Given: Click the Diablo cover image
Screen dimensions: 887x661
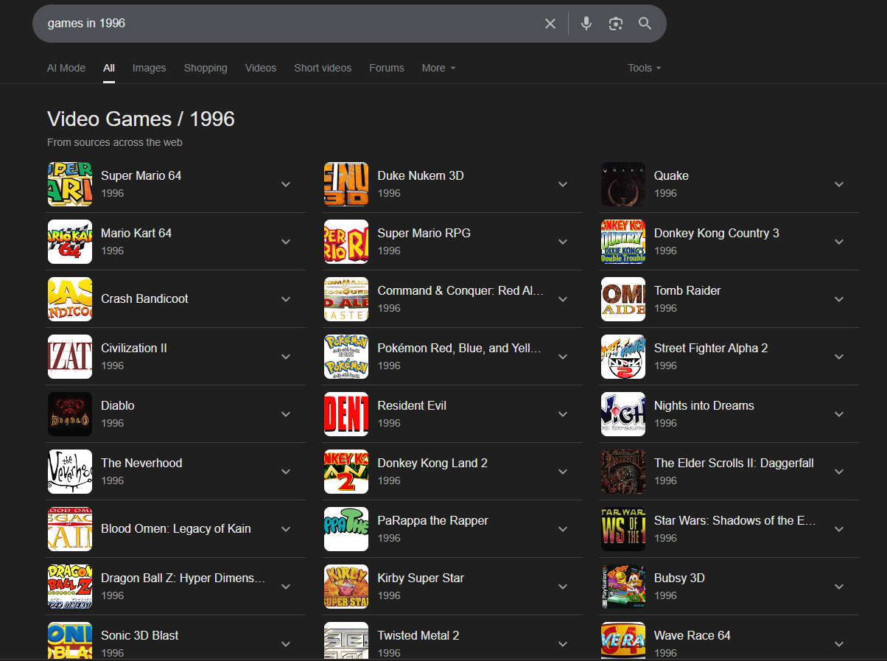Looking at the screenshot, I should coord(70,414).
